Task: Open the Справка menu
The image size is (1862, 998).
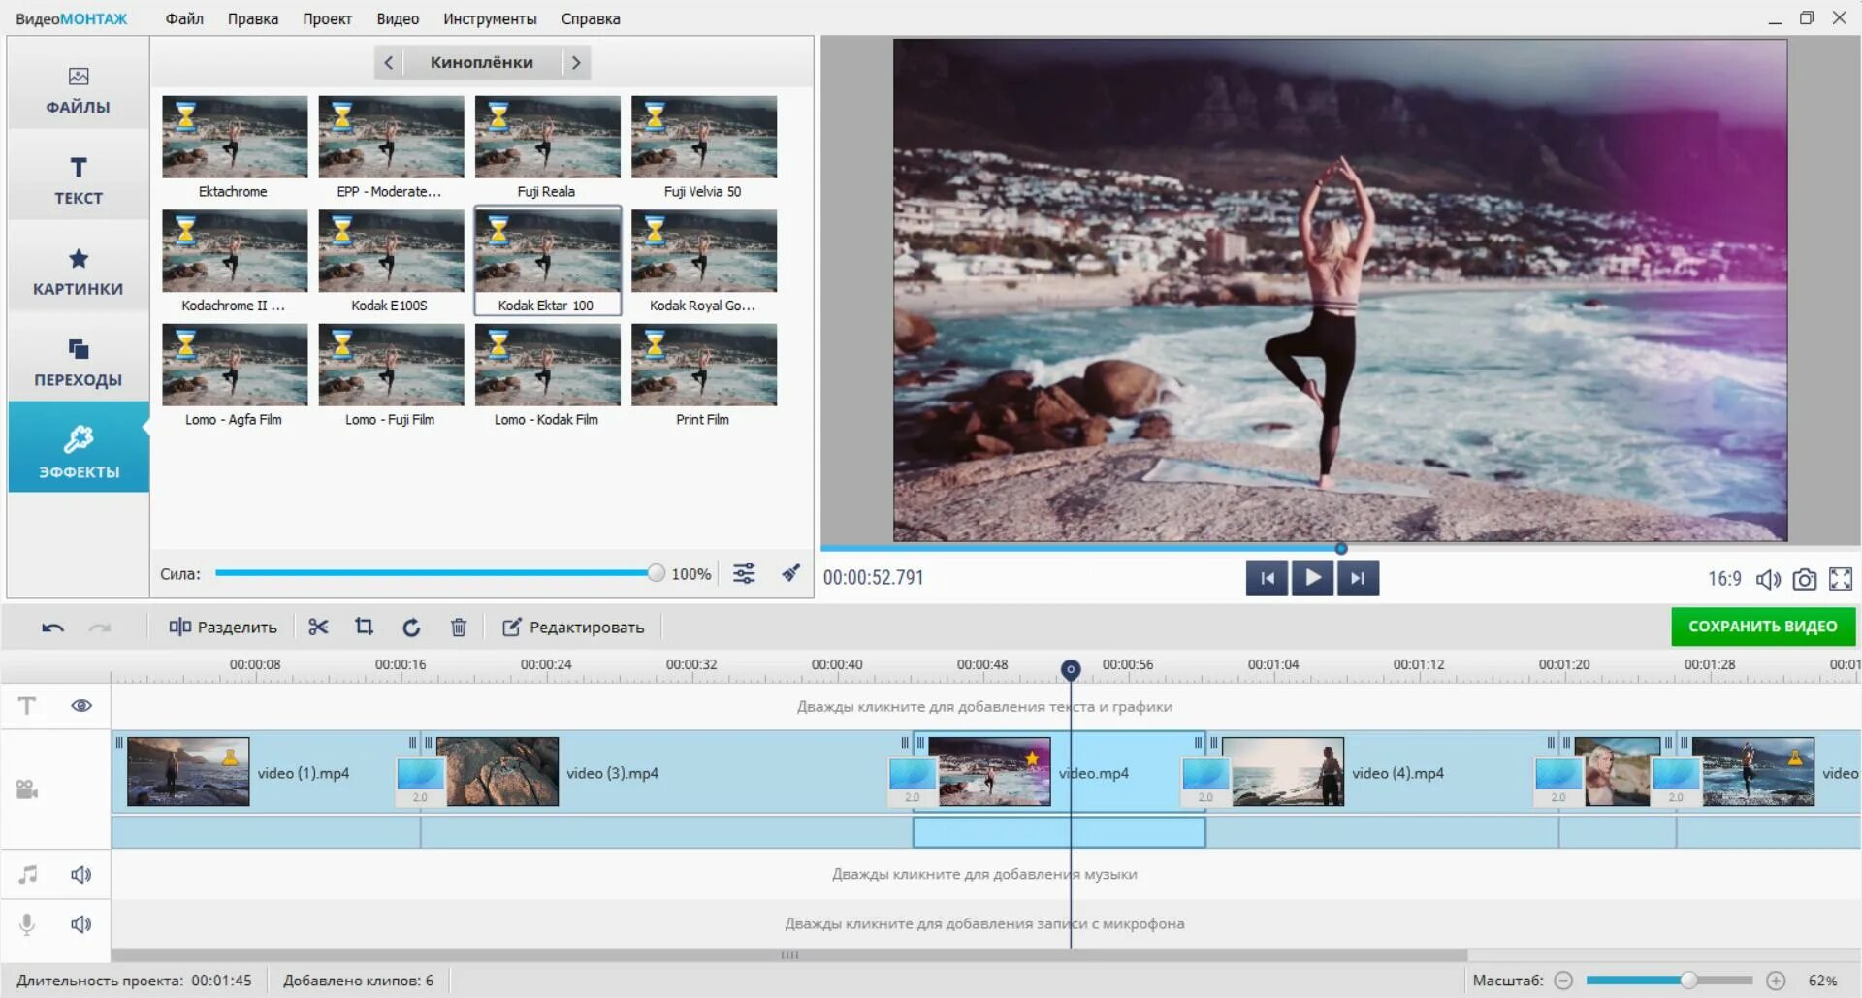Action: [591, 18]
